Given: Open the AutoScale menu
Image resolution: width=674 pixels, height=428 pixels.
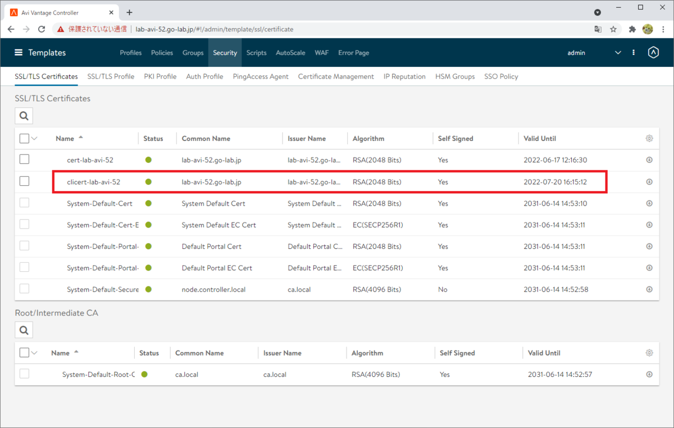Looking at the screenshot, I should pyautogui.click(x=290, y=53).
